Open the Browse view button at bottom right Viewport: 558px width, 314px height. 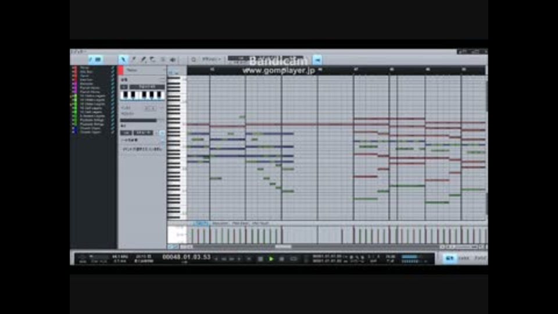tap(480, 258)
